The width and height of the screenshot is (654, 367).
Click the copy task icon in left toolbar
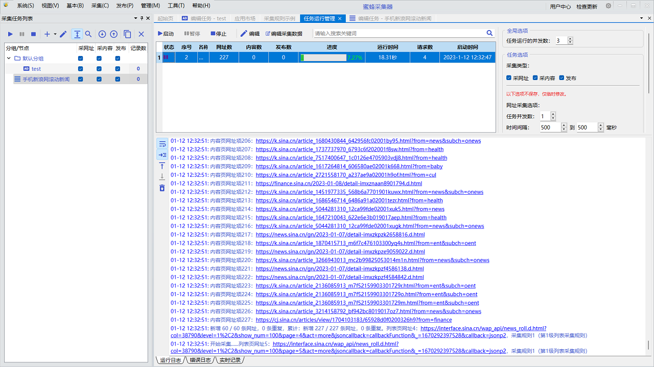127,34
